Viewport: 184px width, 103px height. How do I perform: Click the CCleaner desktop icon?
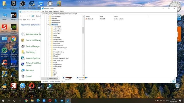pos(5,63)
